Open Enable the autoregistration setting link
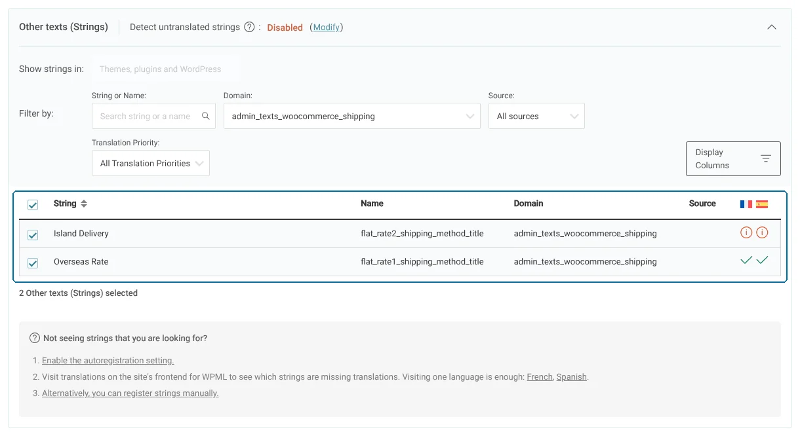The height and width of the screenshot is (436, 800). [x=108, y=360]
